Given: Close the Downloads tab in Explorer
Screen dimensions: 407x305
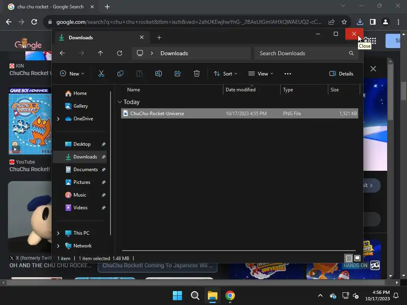Looking at the screenshot, I should point(142,37).
